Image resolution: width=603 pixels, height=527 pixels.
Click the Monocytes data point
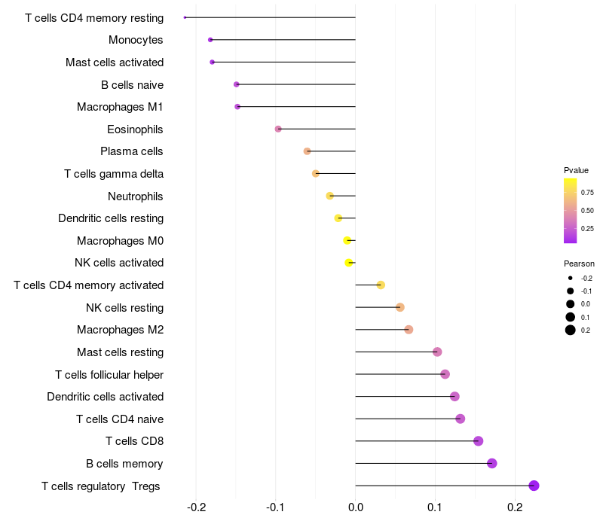(x=210, y=40)
